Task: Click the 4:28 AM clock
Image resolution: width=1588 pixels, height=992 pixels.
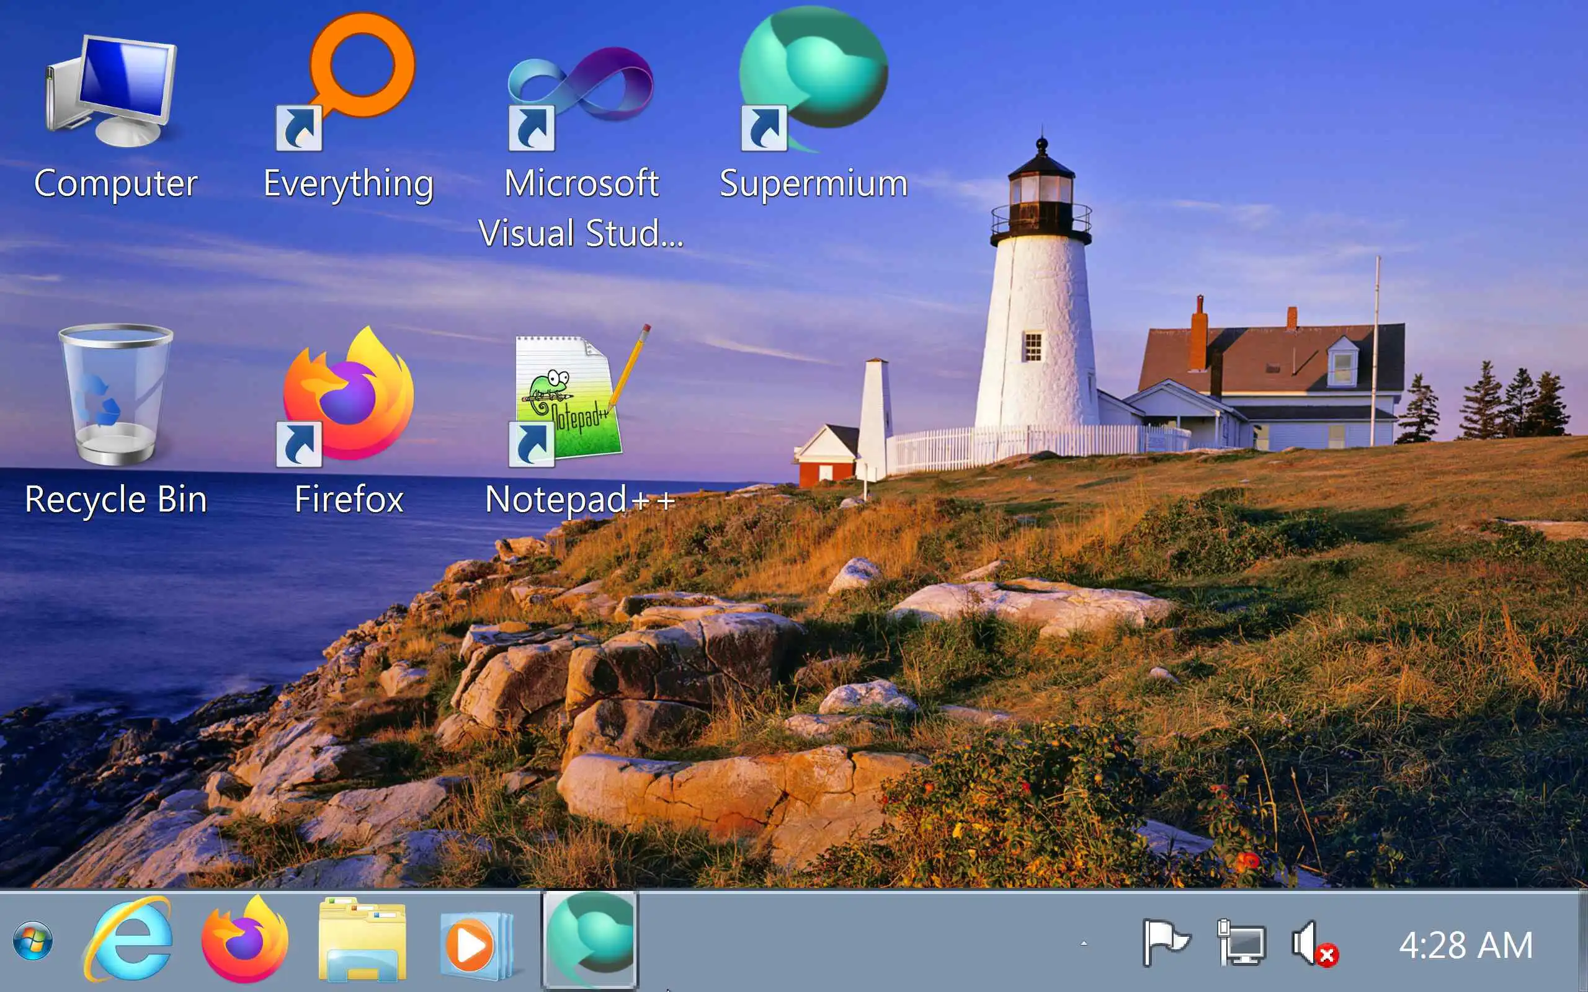Action: click(1465, 945)
